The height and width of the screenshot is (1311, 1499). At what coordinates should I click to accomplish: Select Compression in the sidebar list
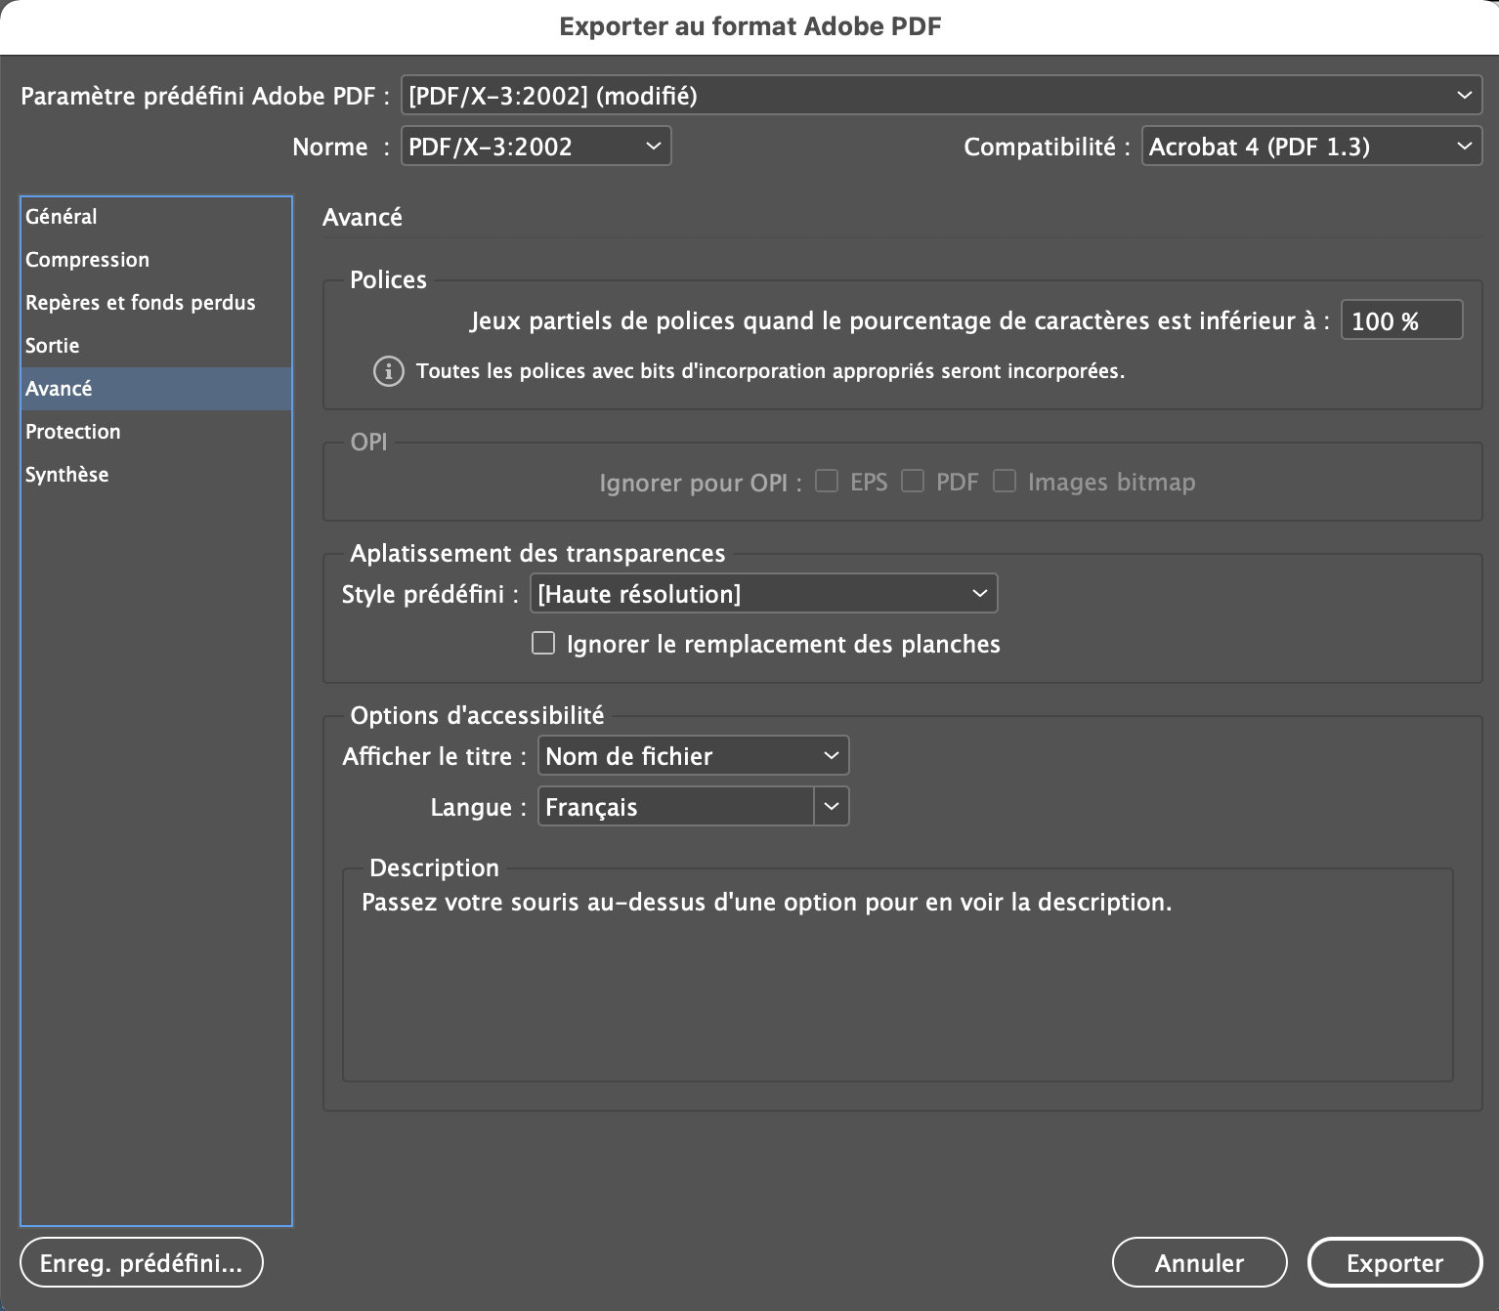point(87,260)
